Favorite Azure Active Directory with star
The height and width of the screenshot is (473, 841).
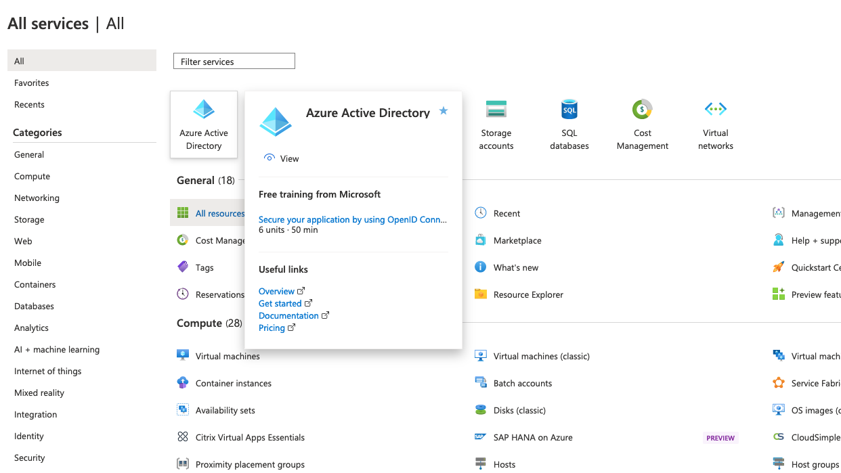[x=444, y=110]
